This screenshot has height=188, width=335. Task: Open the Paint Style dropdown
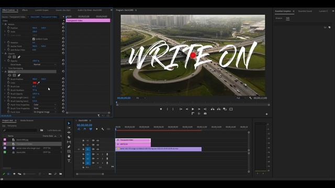click(45, 112)
